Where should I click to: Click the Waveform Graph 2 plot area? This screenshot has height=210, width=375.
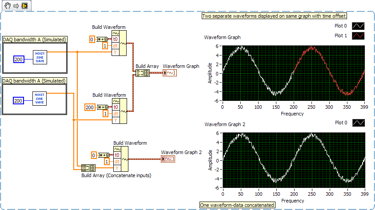(294, 160)
